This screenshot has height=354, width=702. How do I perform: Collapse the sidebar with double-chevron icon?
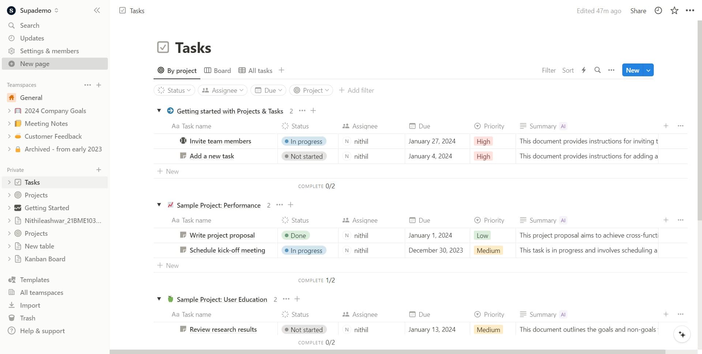click(97, 11)
